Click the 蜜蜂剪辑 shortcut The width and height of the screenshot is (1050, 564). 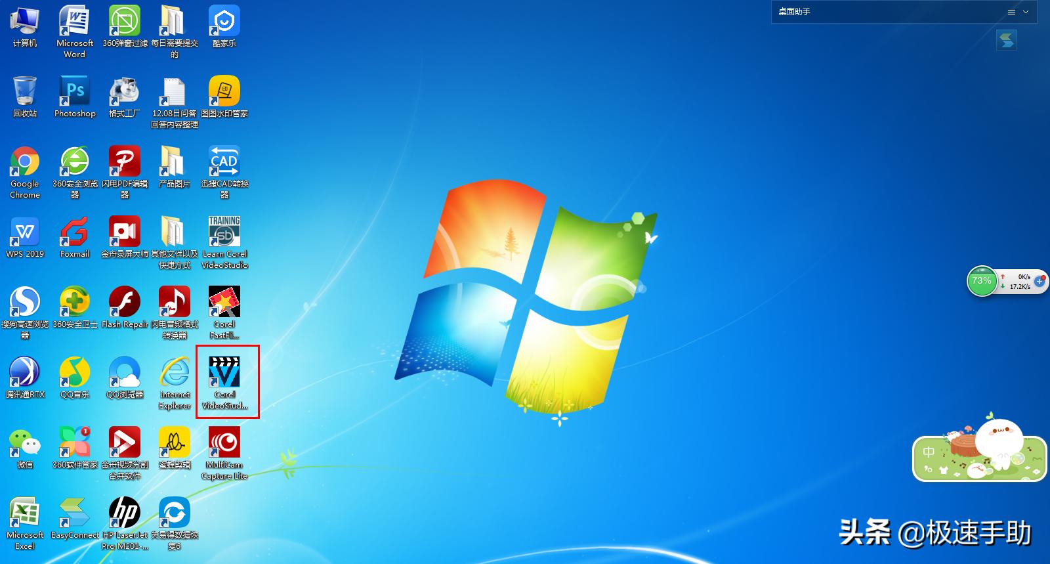[175, 448]
